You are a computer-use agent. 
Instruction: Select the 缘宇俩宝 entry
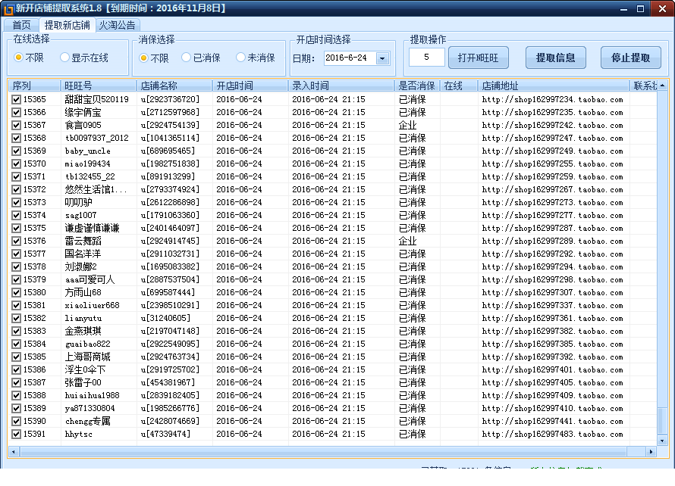[x=83, y=112]
